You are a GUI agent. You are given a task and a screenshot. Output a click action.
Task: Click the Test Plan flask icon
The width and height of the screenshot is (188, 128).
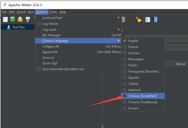9,27
